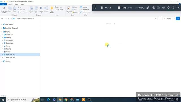The height and width of the screenshot is (102, 181).
Task: Toggle the recorder microphone
Action: click(169, 8)
